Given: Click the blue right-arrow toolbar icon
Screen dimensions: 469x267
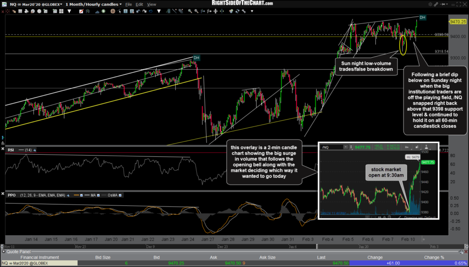Looking at the screenshot, I should [x=150, y=11].
